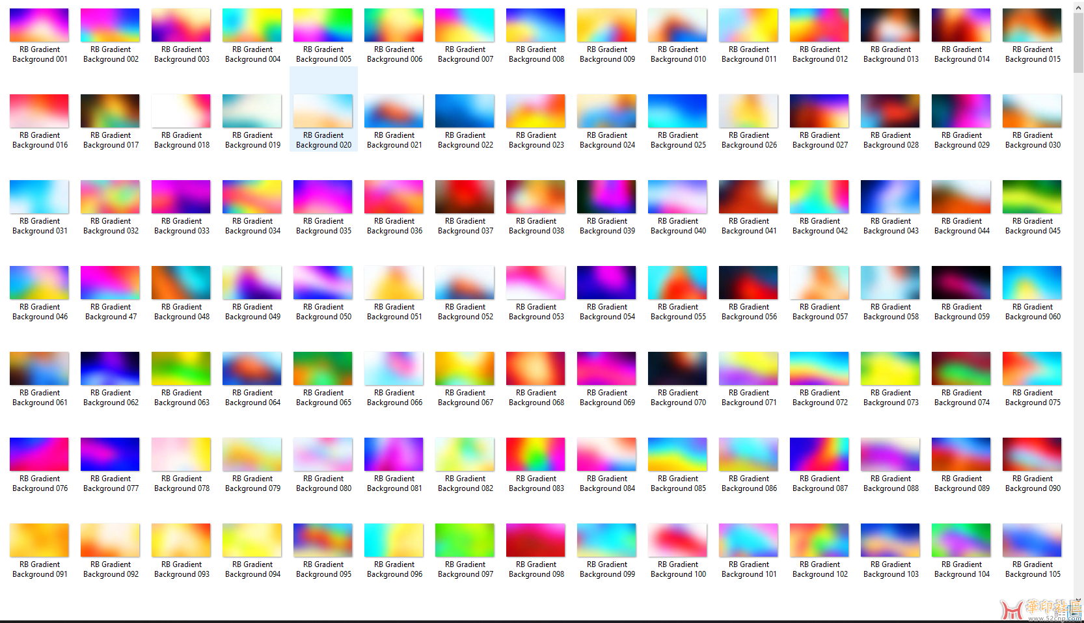Choose the RB Gradient Background 47 file
Image resolution: width=1084 pixels, height=623 pixels.
click(x=110, y=283)
